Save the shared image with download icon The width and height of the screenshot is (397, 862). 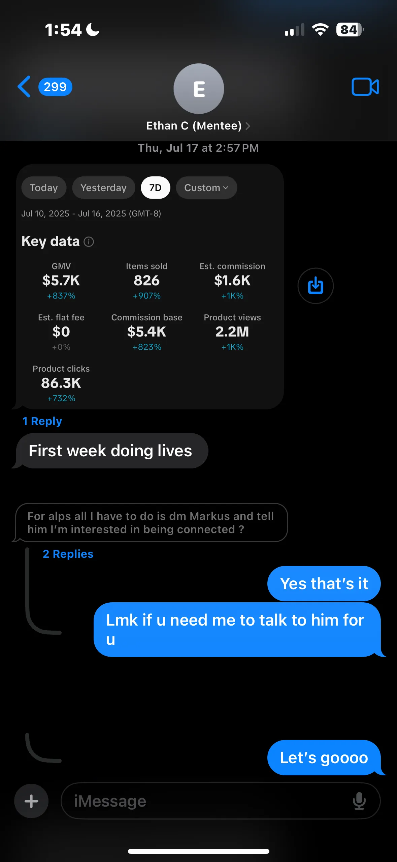click(x=316, y=286)
